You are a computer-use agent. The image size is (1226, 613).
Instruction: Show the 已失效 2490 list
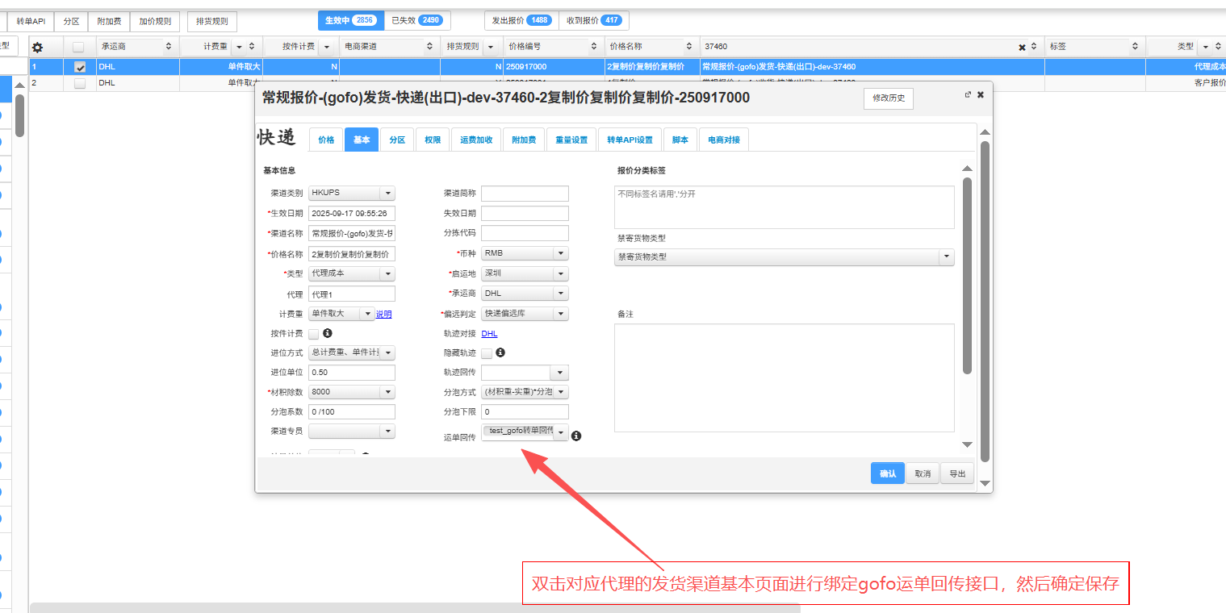(417, 20)
